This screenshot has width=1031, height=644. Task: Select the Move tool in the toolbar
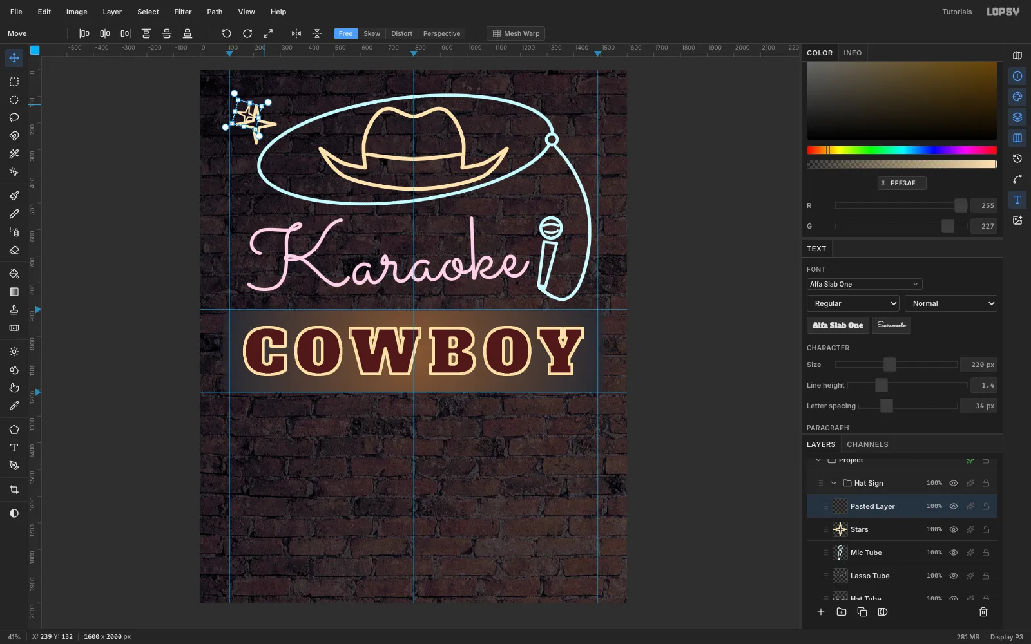point(14,58)
